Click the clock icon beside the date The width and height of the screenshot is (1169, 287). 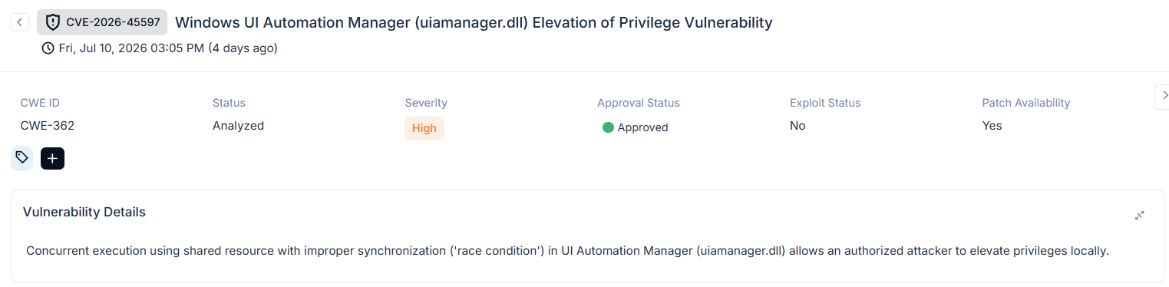point(48,48)
